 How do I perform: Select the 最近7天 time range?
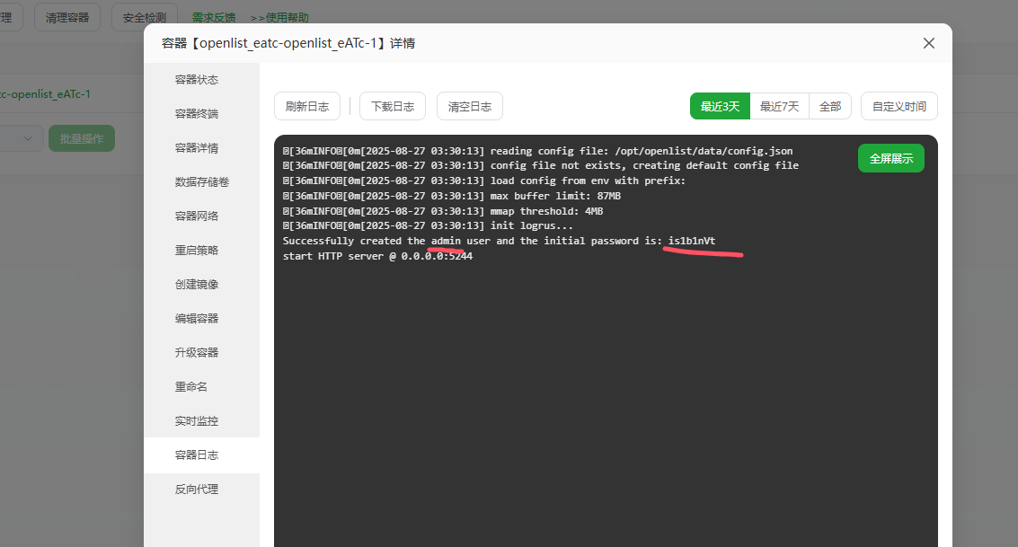779,106
